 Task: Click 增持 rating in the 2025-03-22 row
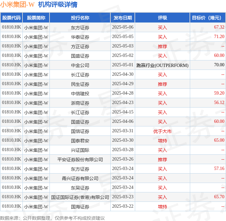coord(162,207)
